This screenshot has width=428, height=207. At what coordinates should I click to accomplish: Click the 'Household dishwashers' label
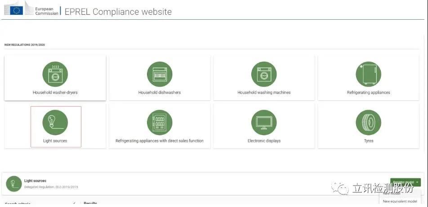[x=160, y=92]
